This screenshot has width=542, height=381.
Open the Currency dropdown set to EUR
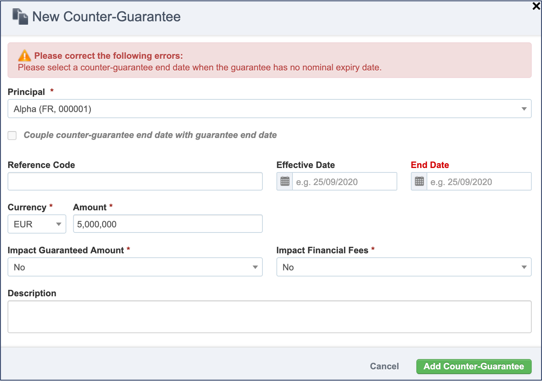click(x=37, y=224)
